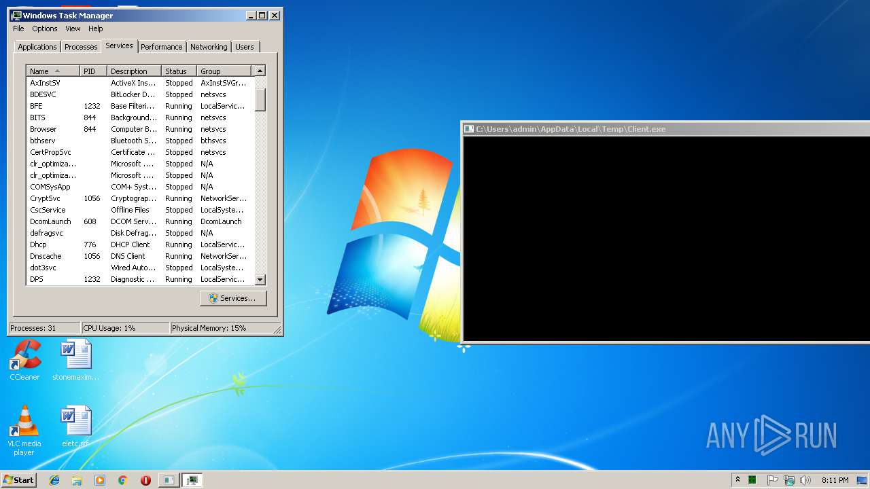Select the BITS service row
870x489 pixels.
[140, 117]
